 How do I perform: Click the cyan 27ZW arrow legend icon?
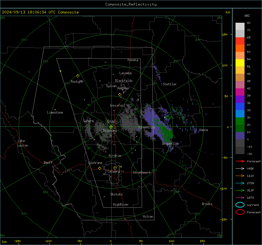pos(240,183)
